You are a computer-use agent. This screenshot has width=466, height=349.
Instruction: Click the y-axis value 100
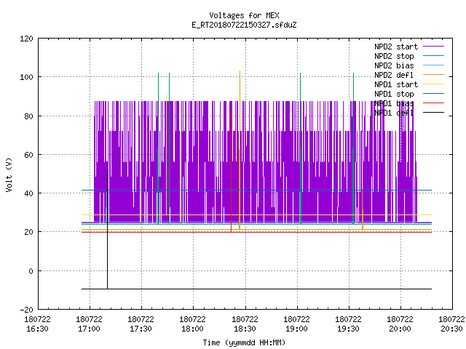(26, 77)
